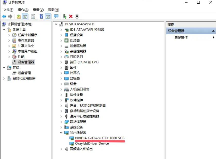This screenshot has height=159, width=216.
Task: Collapse the DESKTOP-6SPL9FD root node arrow
Action: tap(56, 24)
